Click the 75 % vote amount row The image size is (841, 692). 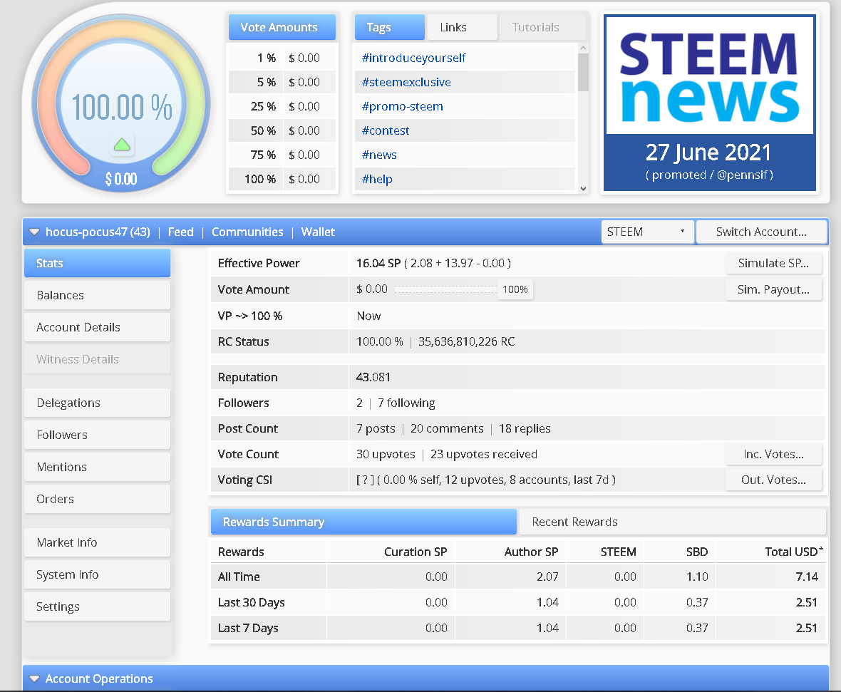[282, 155]
